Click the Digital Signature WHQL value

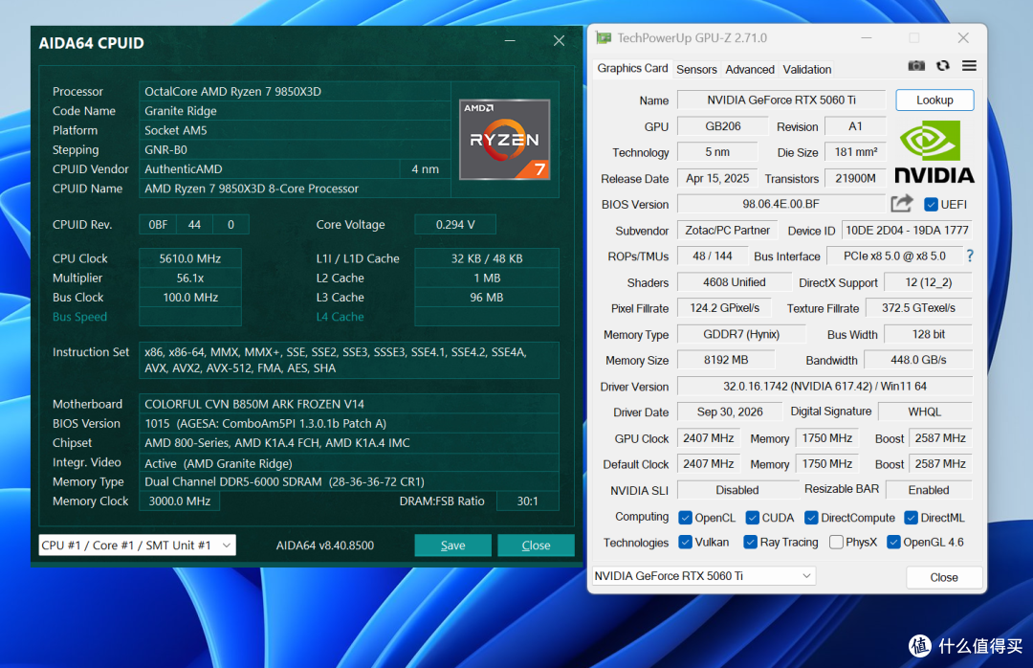pos(925,412)
